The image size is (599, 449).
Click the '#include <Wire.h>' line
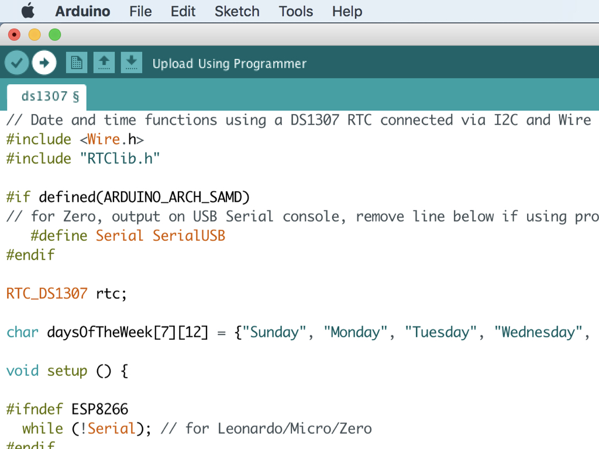75,139
